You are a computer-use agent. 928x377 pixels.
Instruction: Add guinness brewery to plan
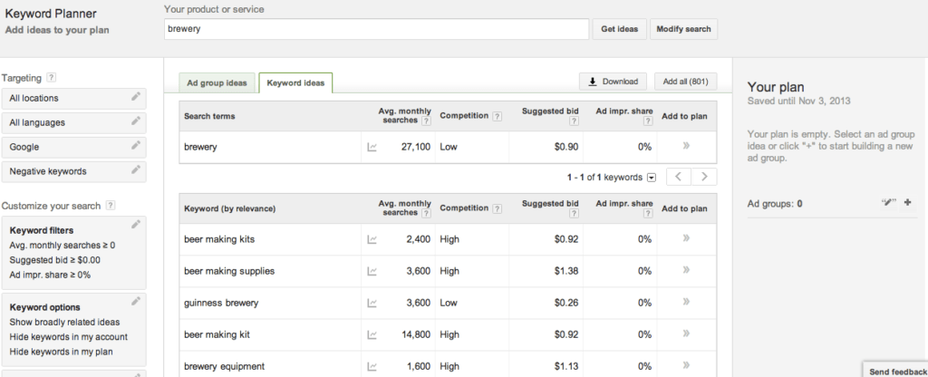[686, 302]
